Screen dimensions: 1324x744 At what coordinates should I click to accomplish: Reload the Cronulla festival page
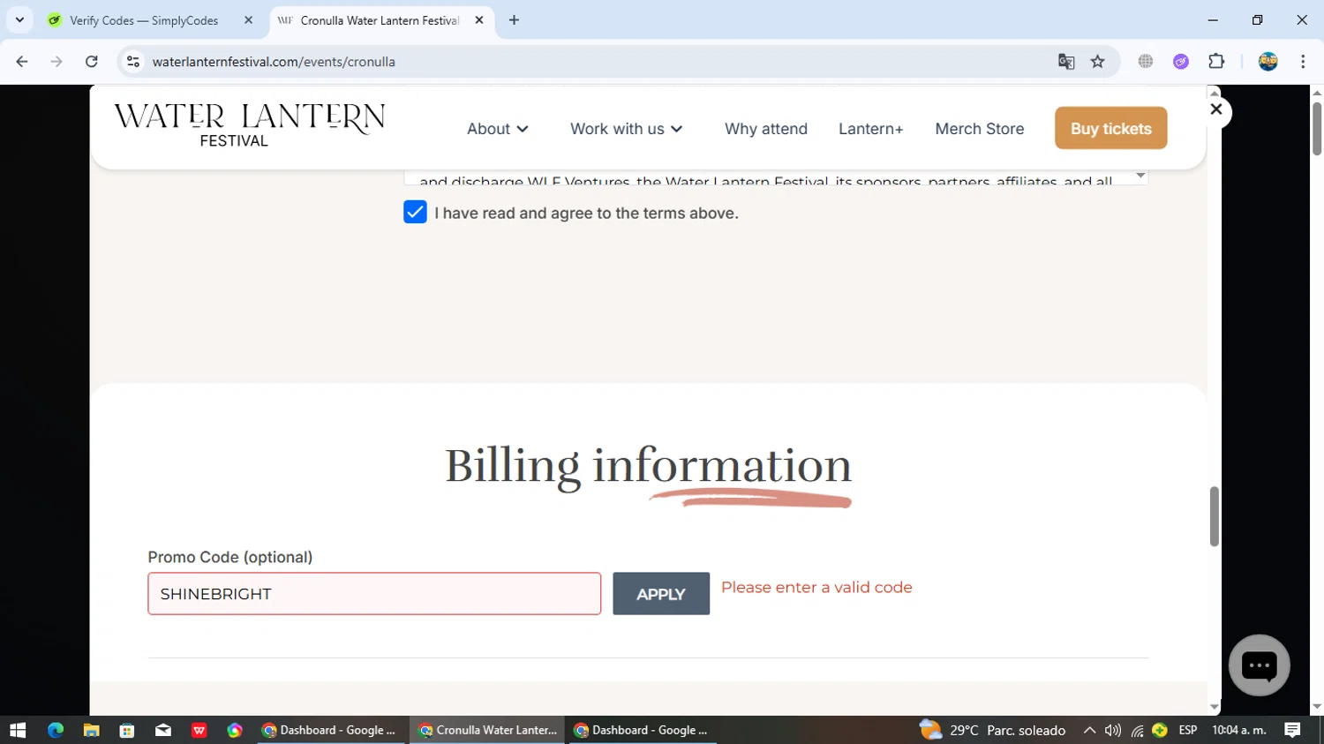pyautogui.click(x=92, y=62)
